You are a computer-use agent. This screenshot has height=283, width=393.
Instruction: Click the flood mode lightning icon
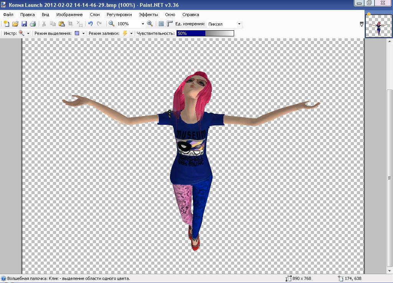[x=125, y=33]
